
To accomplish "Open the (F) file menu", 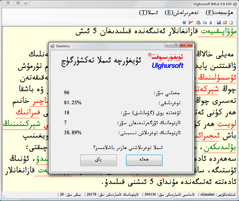I will (219, 13).
